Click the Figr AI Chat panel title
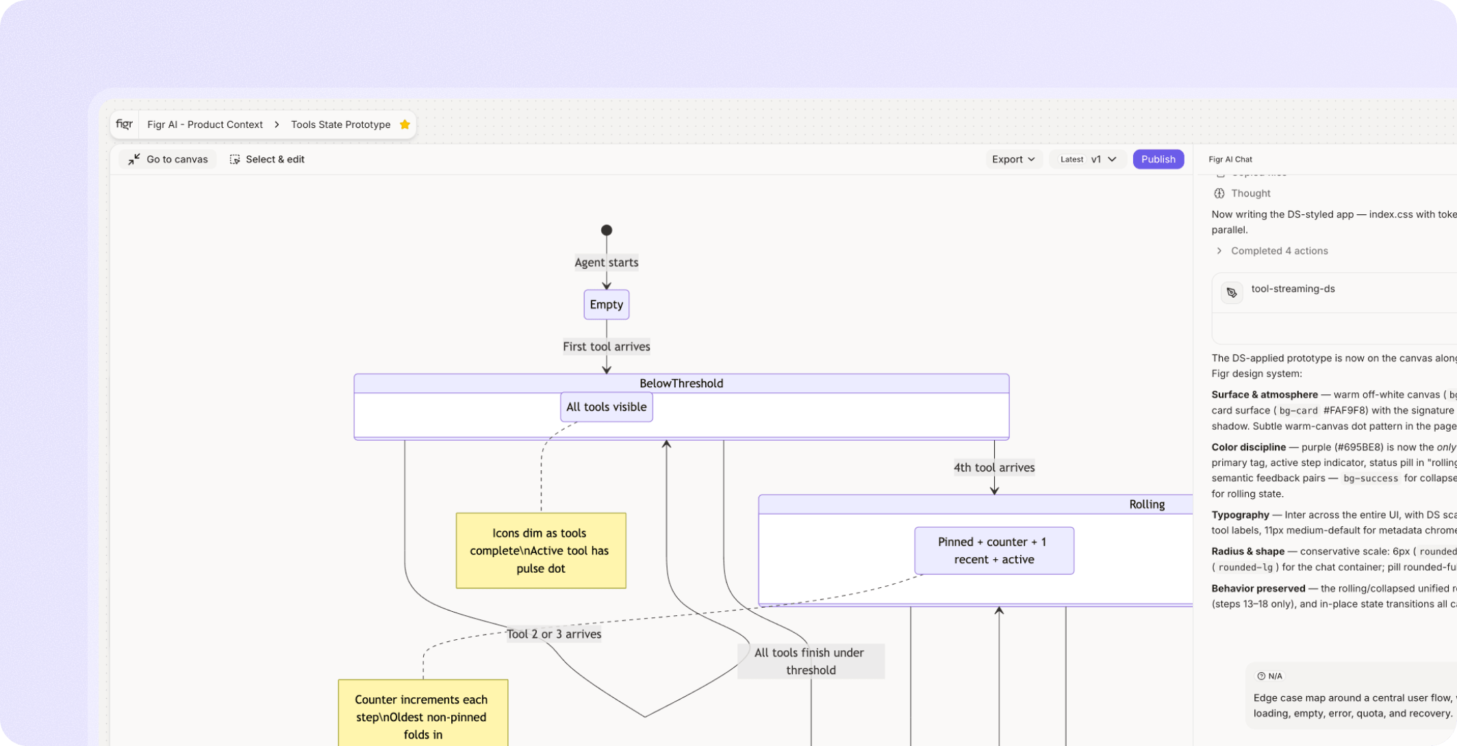Image resolution: width=1457 pixels, height=746 pixels. [x=1230, y=159]
